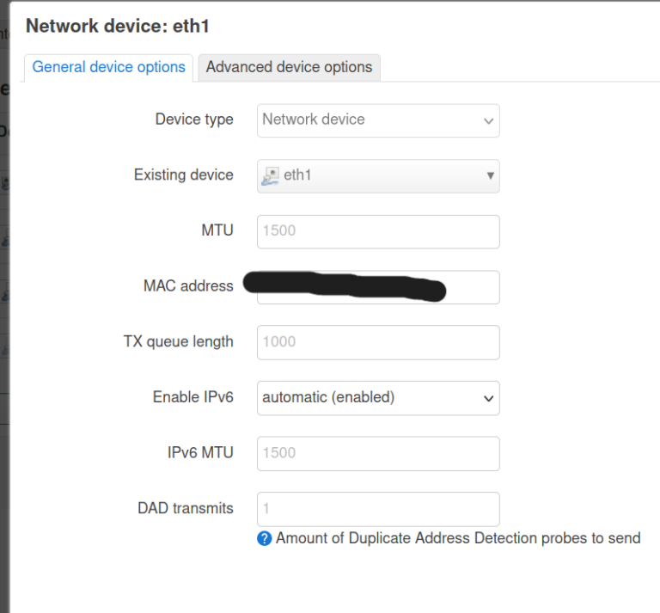660x613 pixels.
Task: Focus the MTU input field
Action: (378, 231)
